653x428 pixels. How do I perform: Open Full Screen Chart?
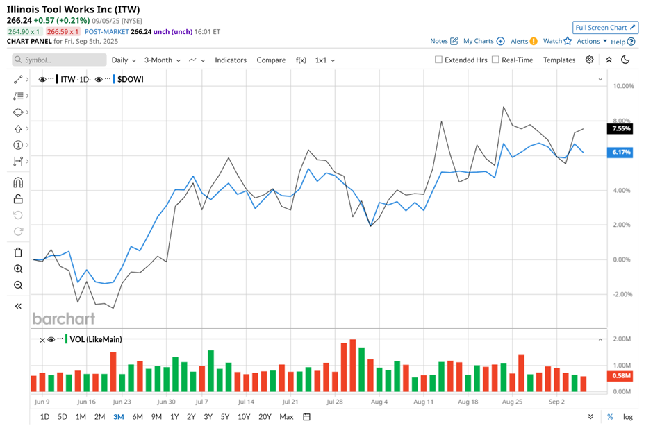[x=605, y=28]
